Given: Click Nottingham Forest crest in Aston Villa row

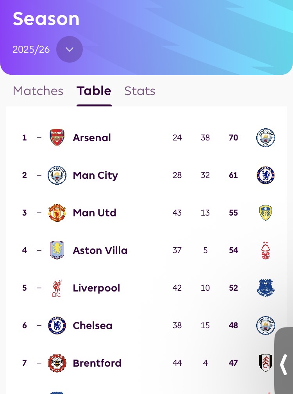Looking at the screenshot, I should (266, 250).
